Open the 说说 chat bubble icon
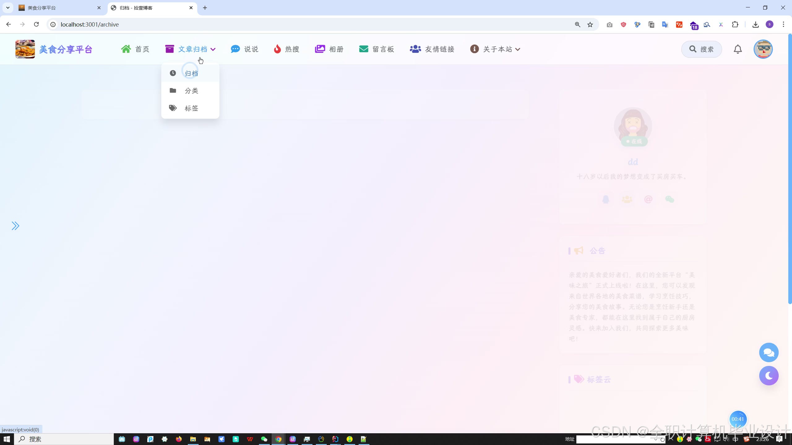 (235, 49)
